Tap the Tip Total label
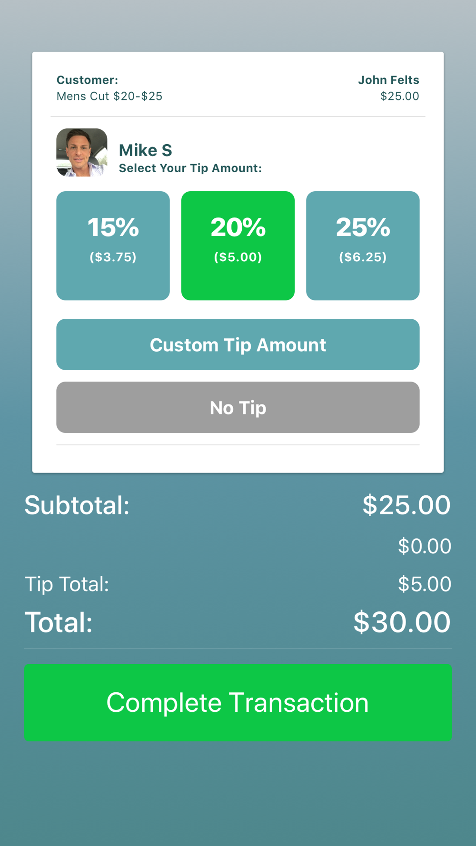This screenshot has width=476, height=846. point(67,584)
